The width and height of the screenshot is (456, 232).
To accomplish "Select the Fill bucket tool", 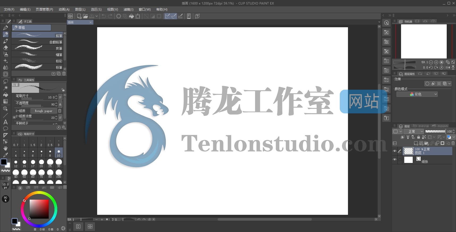I will (x=6, y=95).
